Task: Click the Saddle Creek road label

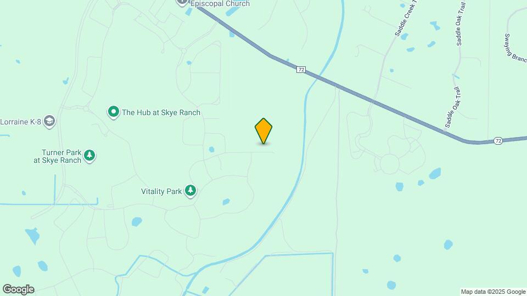Action: [x=406, y=19]
